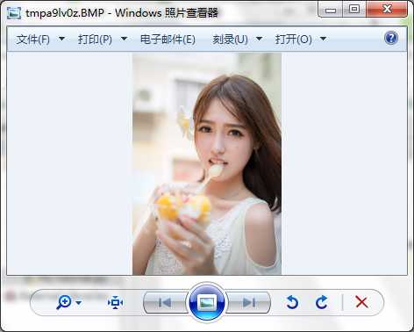Viewport: 414px width, 332px height.
Task: Rotate the photo counterclockwise
Action: [292, 302]
